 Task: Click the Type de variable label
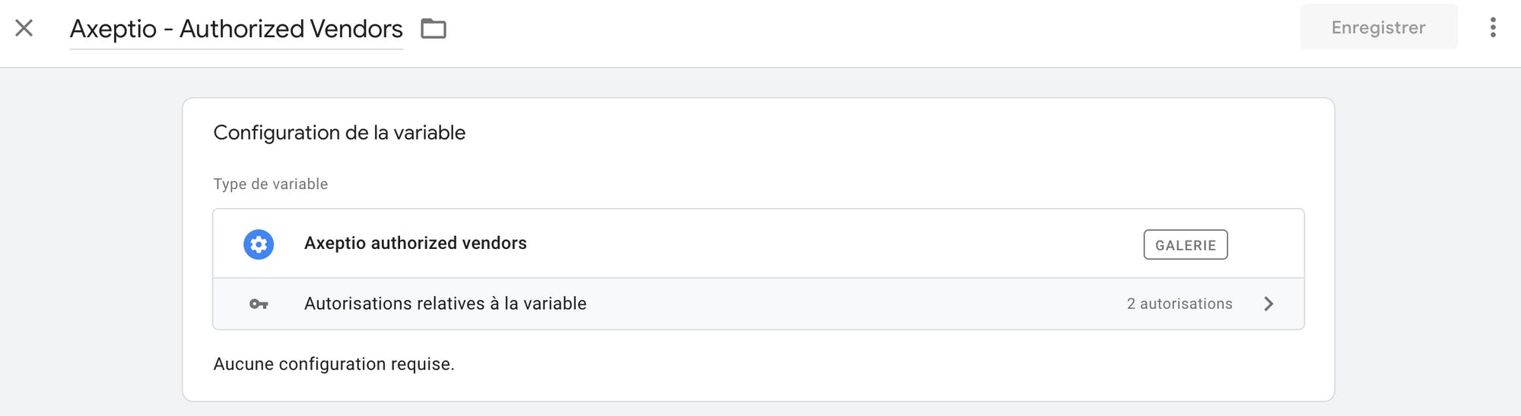tap(271, 184)
